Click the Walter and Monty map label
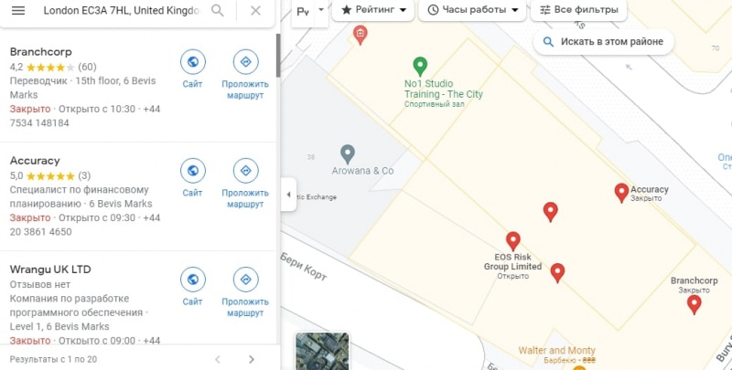 point(557,351)
